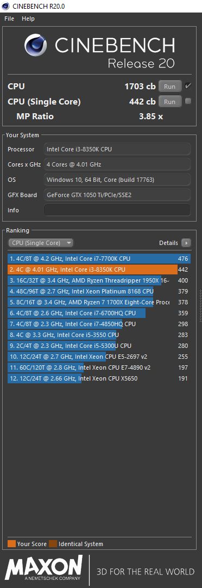Uncheck the CPU test checkbox
Image resolution: width=202 pixels, height=588 pixels.
(x=188, y=86)
